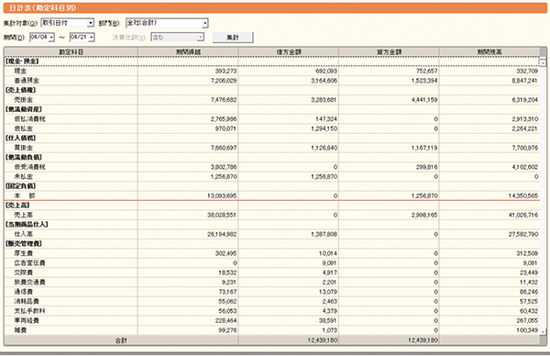This screenshot has height=356, width=550.
Task: Click the 1,167,119 credit amount for 買掛金
Action: (x=424, y=148)
